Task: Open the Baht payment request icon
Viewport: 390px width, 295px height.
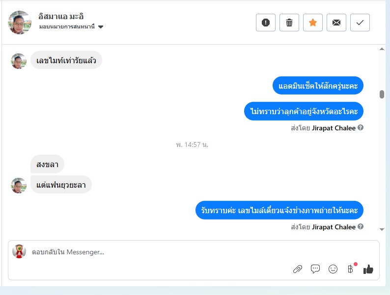Action: coord(350,269)
